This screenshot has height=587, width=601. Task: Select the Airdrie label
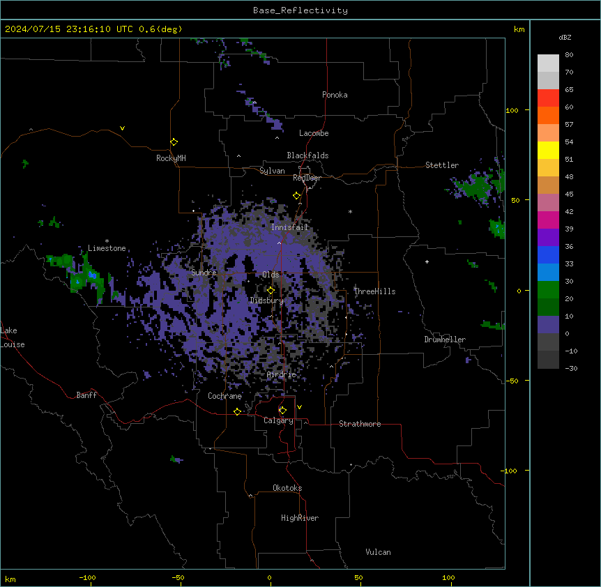pos(282,374)
